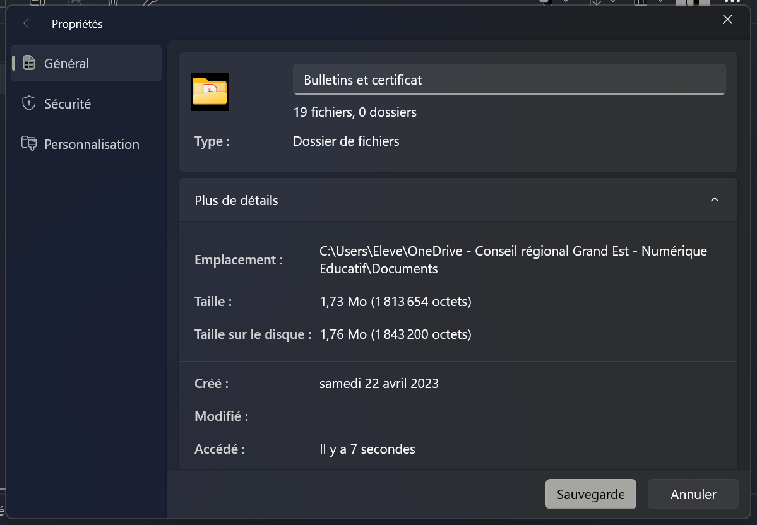This screenshot has width=757, height=525.
Task: Select the folder name field Bulletins et certificat
Action: point(509,79)
